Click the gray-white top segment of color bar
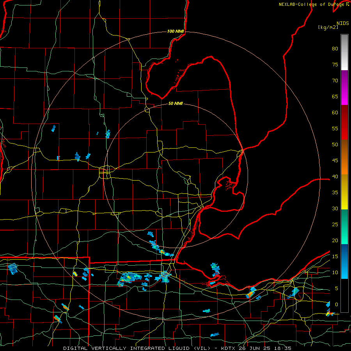The height and width of the screenshot is (351, 351). click(x=344, y=52)
